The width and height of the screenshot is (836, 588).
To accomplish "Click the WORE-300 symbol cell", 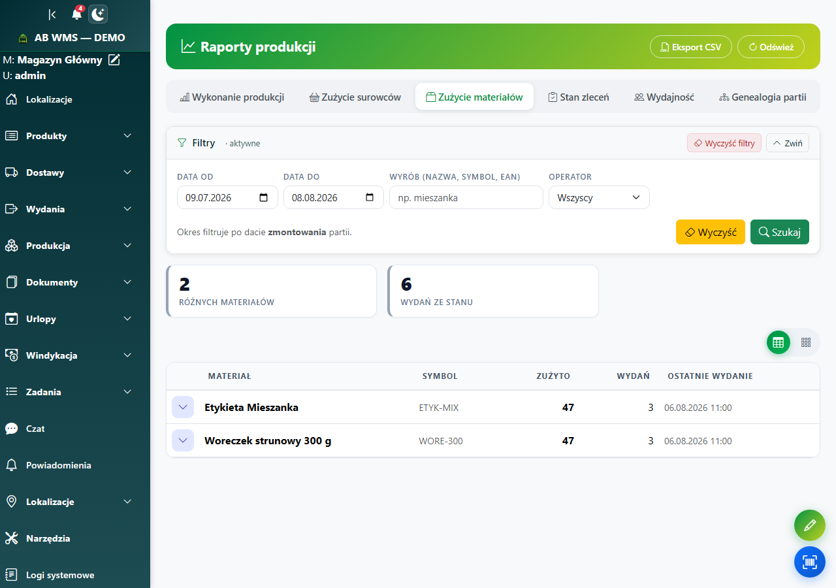I will [441, 441].
